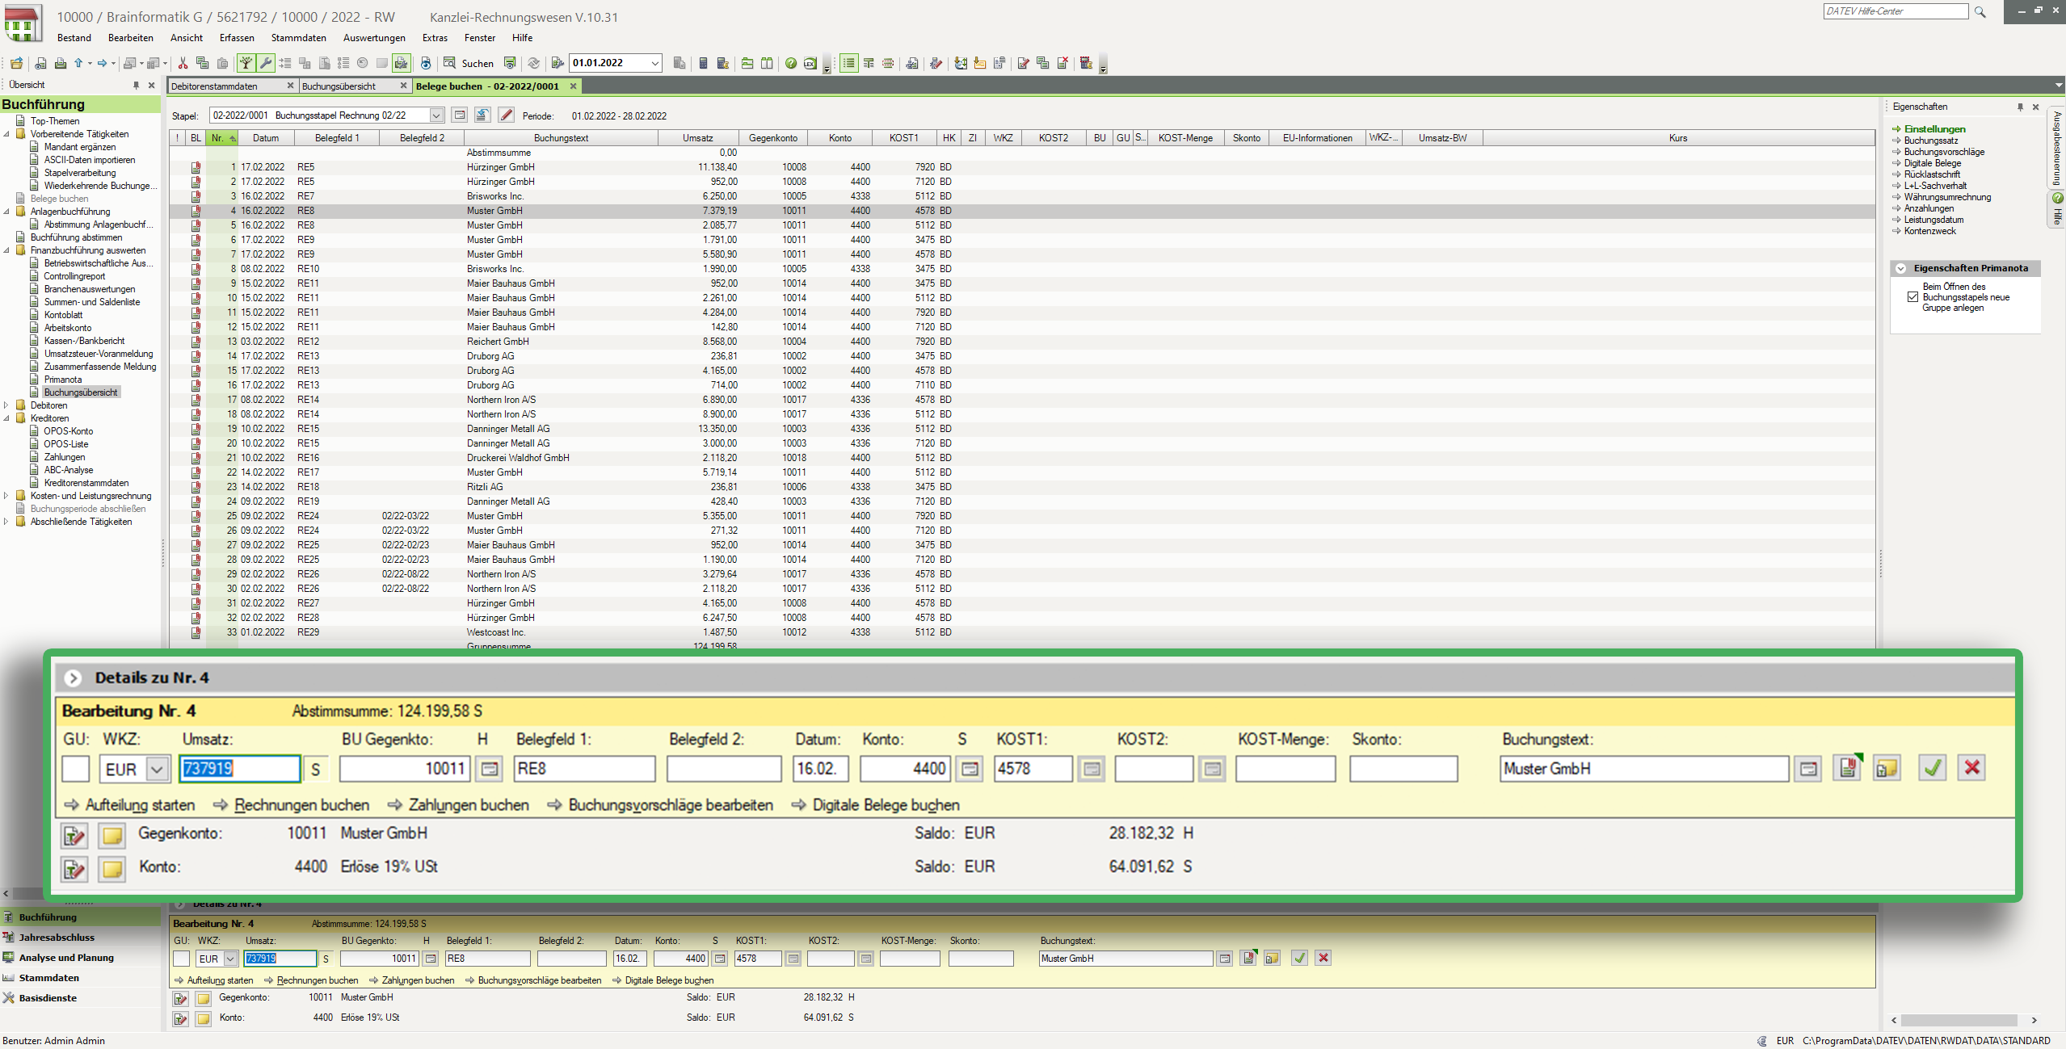The image size is (2066, 1049).
Task: Sort by the Umsatz column header
Action: pyautogui.click(x=698, y=138)
